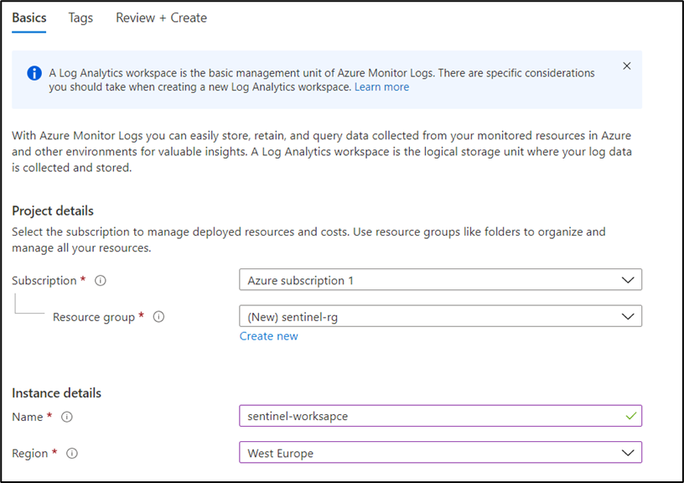Click the Project details heading
This screenshot has height=483, width=684.
(53, 211)
